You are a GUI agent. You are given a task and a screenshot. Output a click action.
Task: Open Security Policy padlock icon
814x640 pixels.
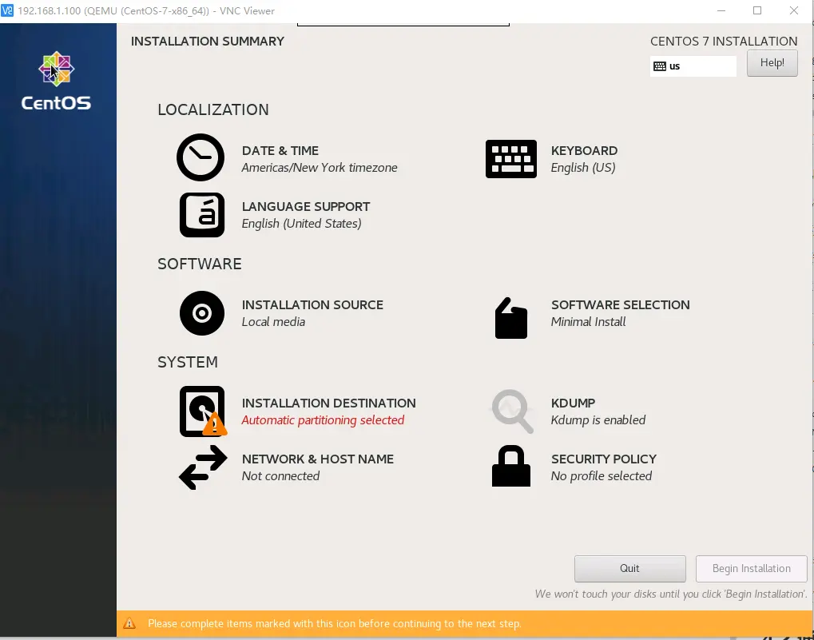coord(510,466)
